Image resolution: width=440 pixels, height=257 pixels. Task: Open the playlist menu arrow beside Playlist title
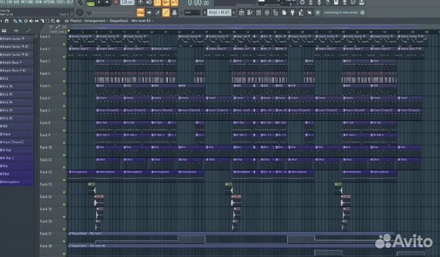pyautogui.click(x=67, y=21)
